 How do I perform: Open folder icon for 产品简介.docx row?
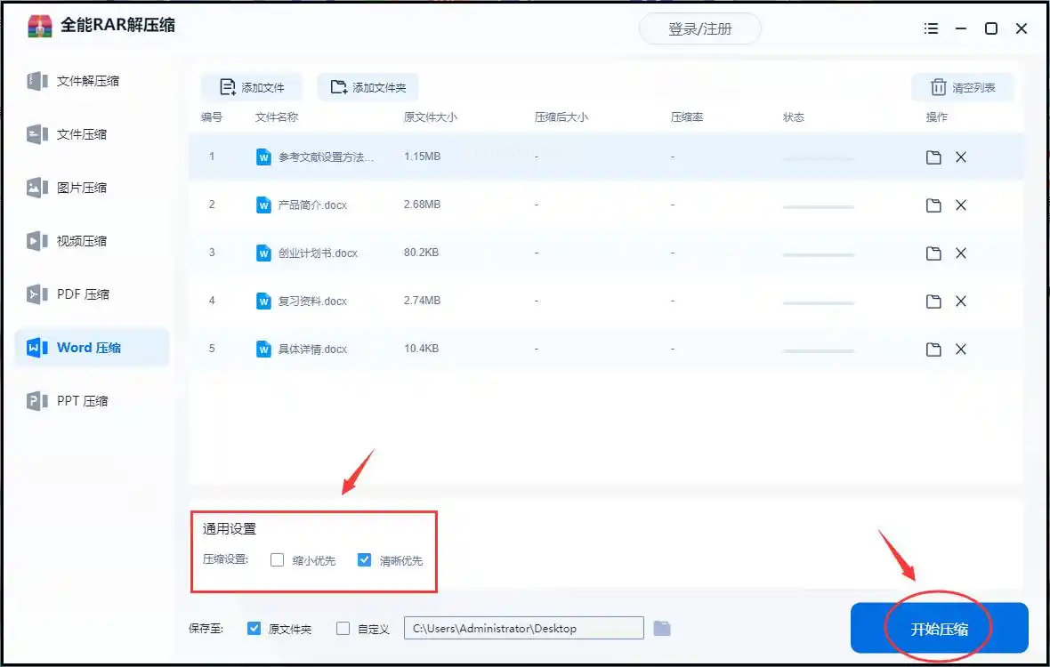click(x=933, y=205)
